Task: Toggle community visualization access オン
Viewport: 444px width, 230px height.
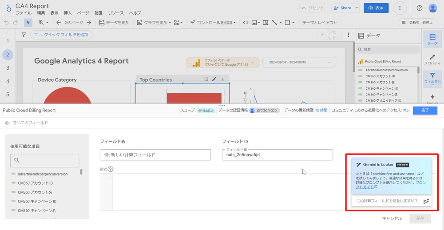Action: tap(406, 110)
